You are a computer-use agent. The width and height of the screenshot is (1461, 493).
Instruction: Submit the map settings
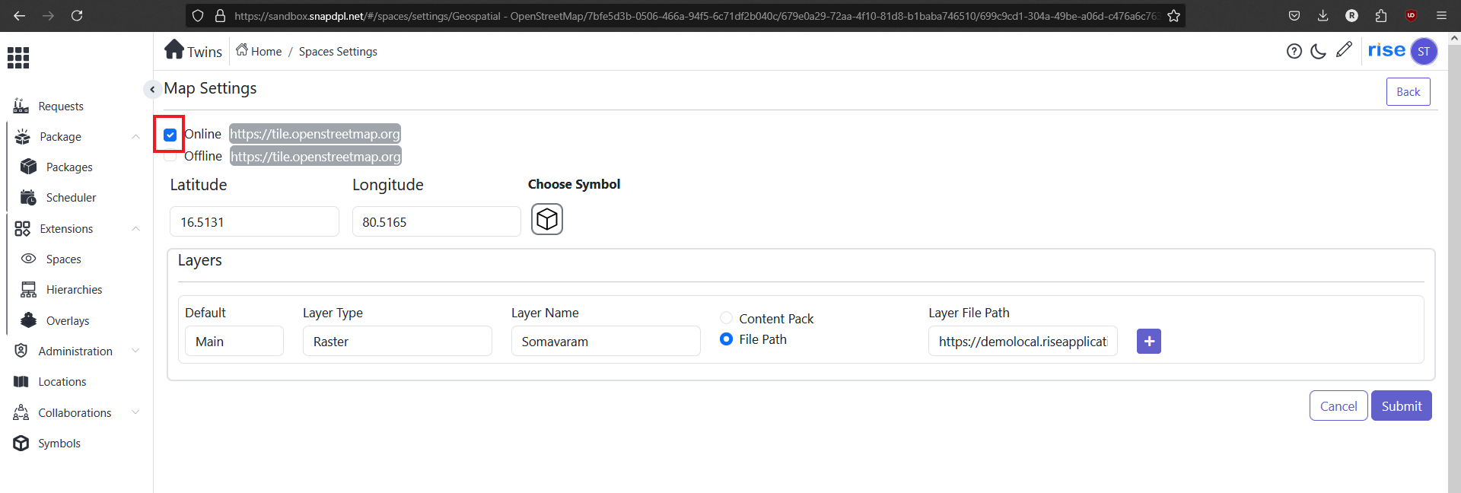[x=1402, y=406]
